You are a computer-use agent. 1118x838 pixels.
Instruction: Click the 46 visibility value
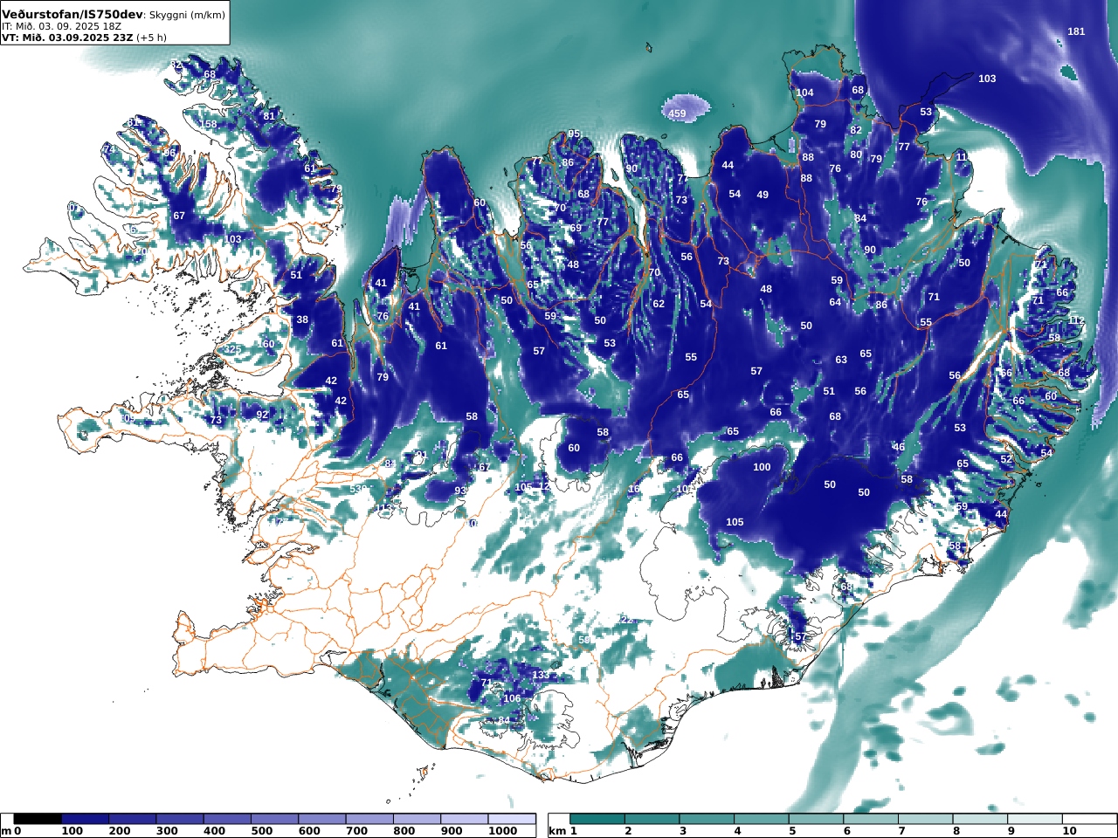899,447
